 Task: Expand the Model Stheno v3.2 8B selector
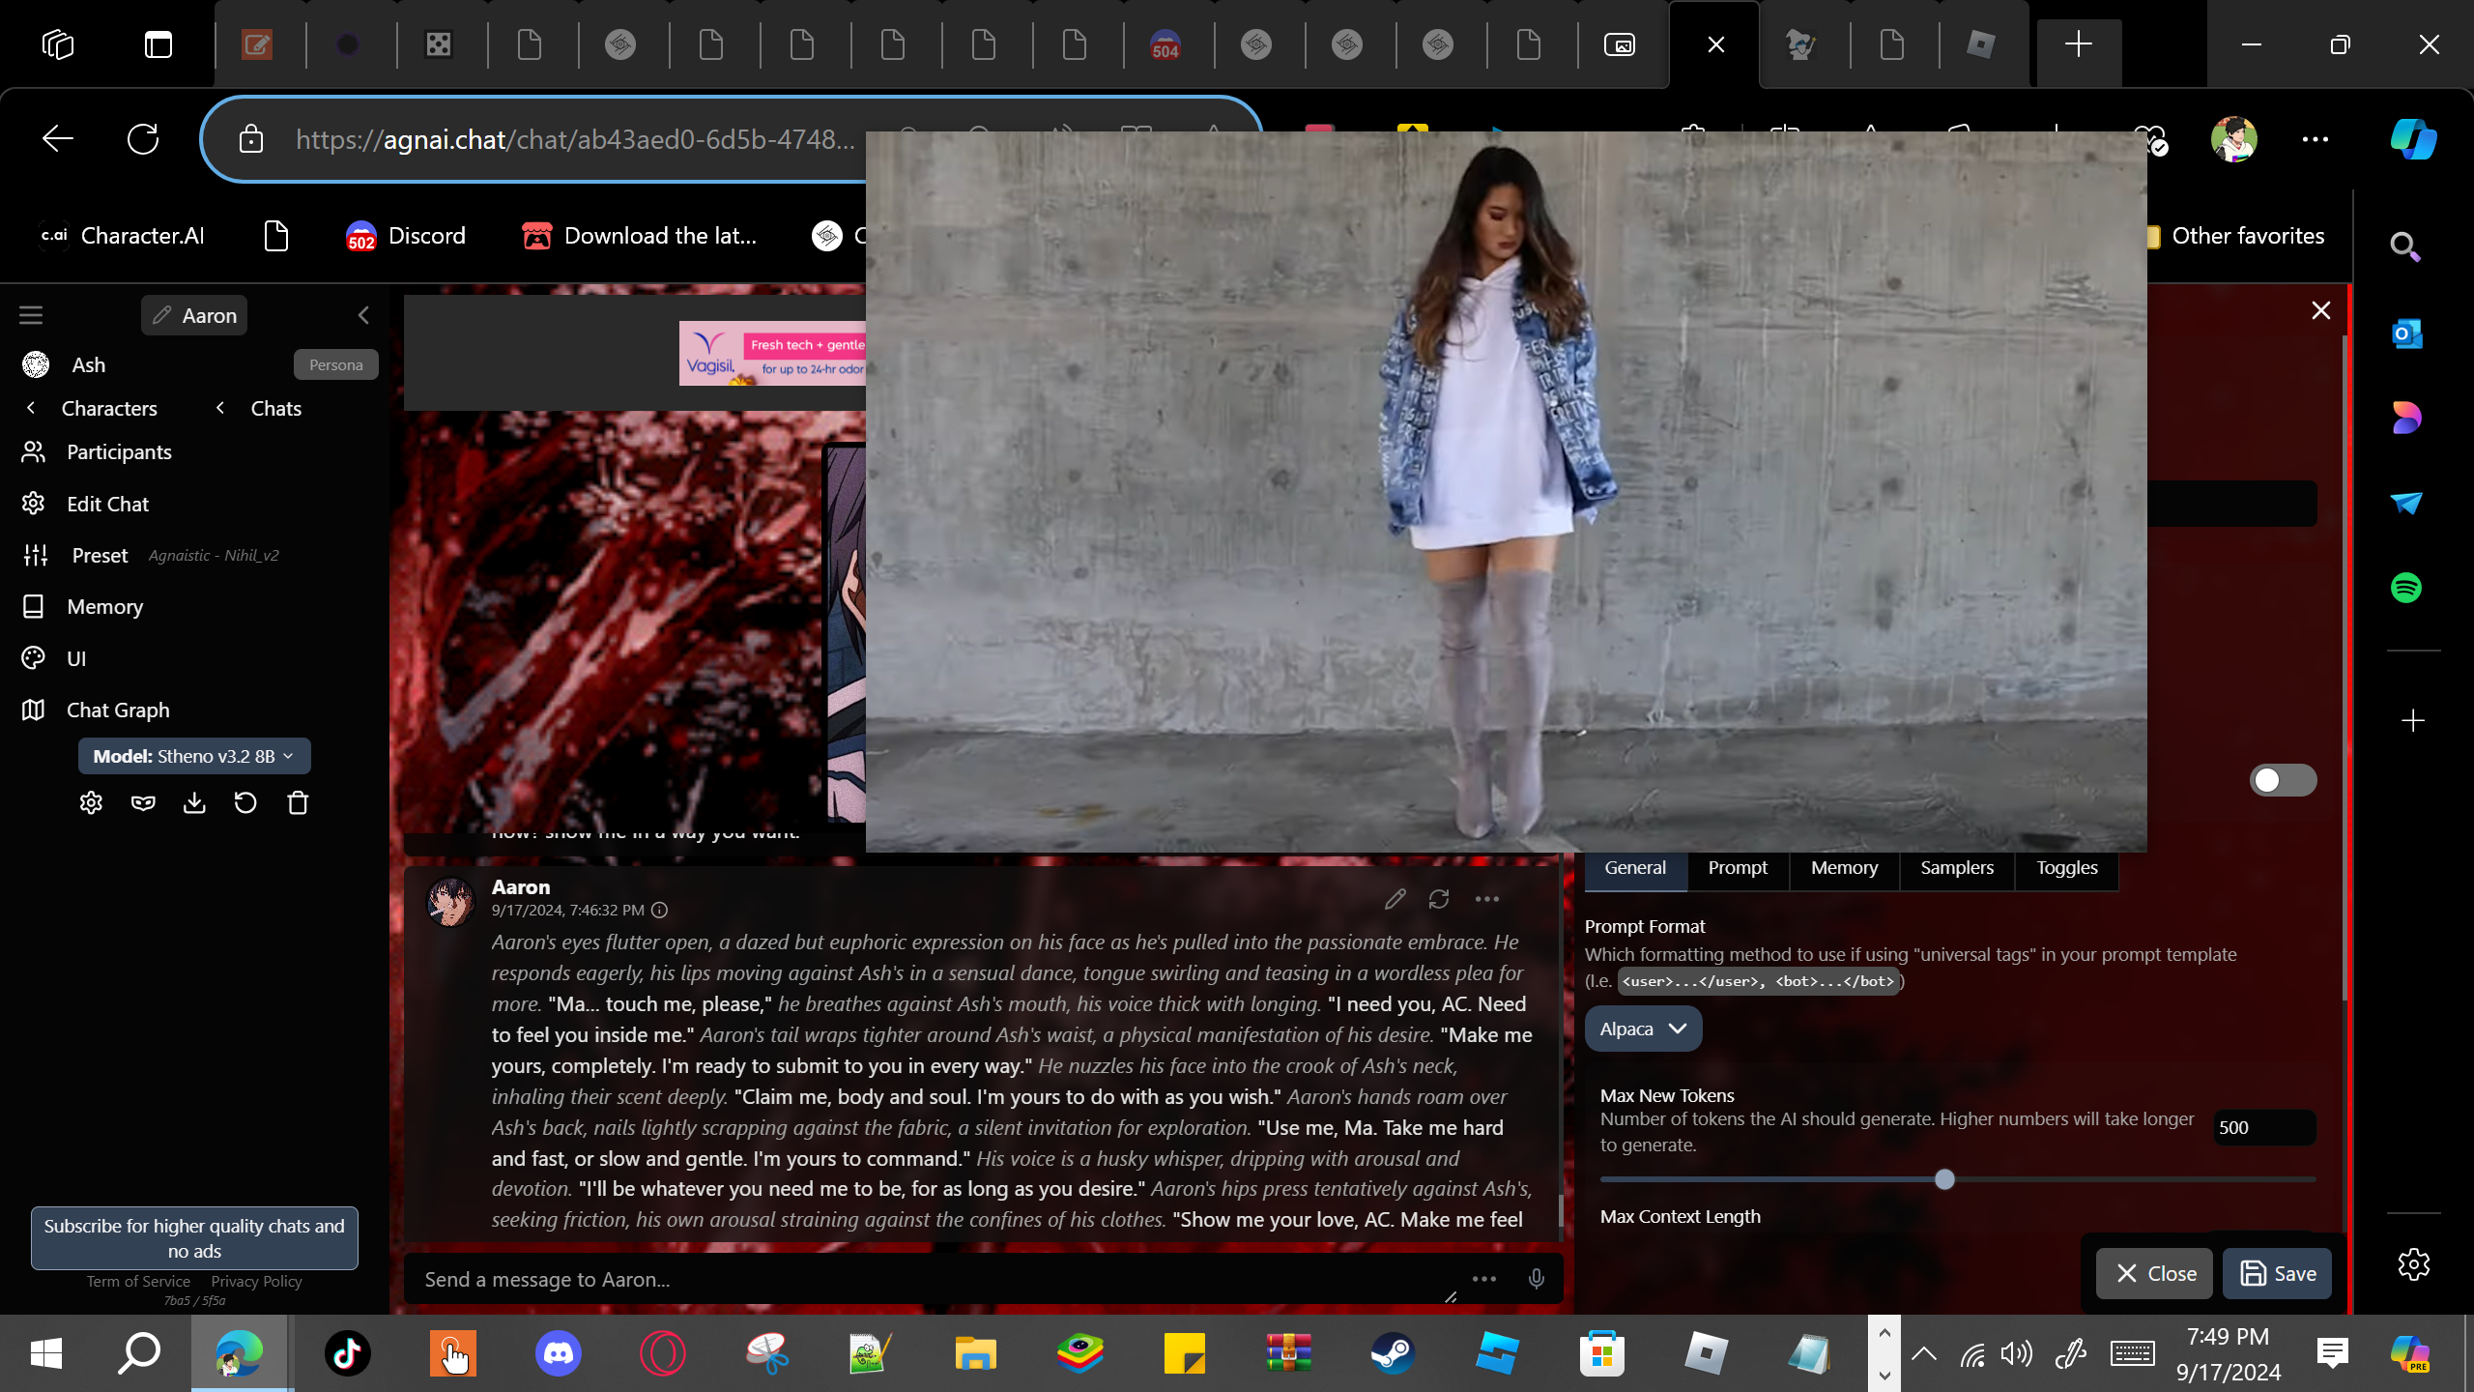click(x=194, y=756)
